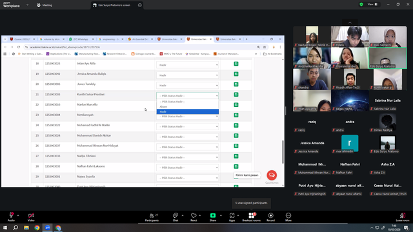Select chandra video thumbnail
Image resolution: width=413 pixels, height=232 pixels.
click(312, 79)
